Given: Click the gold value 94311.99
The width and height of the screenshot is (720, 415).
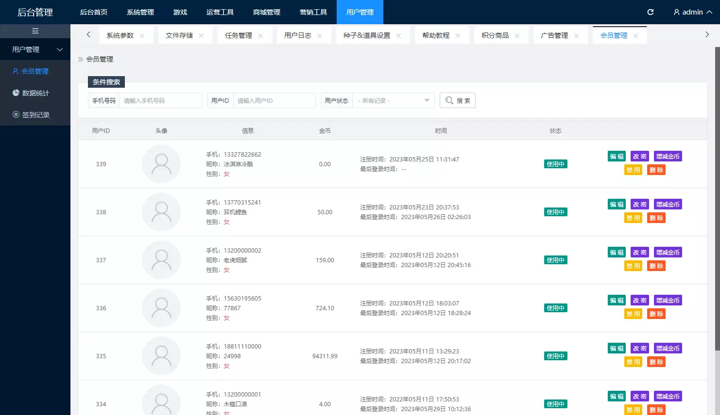Looking at the screenshot, I should [x=325, y=356].
